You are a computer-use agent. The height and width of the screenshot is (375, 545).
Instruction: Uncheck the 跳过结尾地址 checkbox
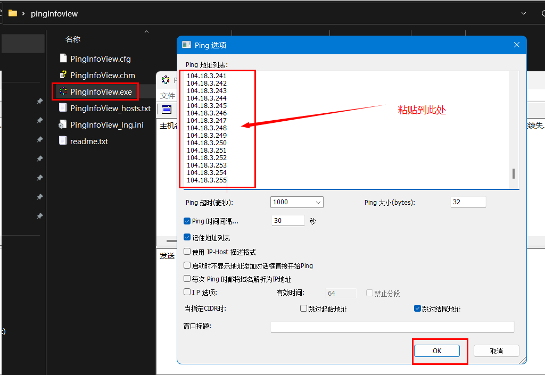click(x=417, y=309)
